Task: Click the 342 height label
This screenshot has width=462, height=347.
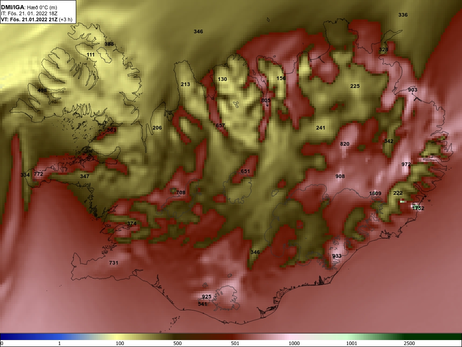Action: 389,141
